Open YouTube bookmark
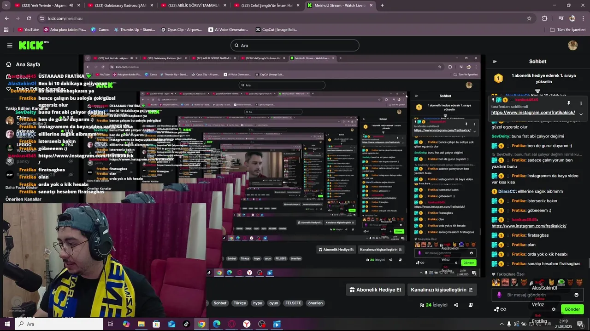The width and height of the screenshot is (590, 331). (28, 29)
